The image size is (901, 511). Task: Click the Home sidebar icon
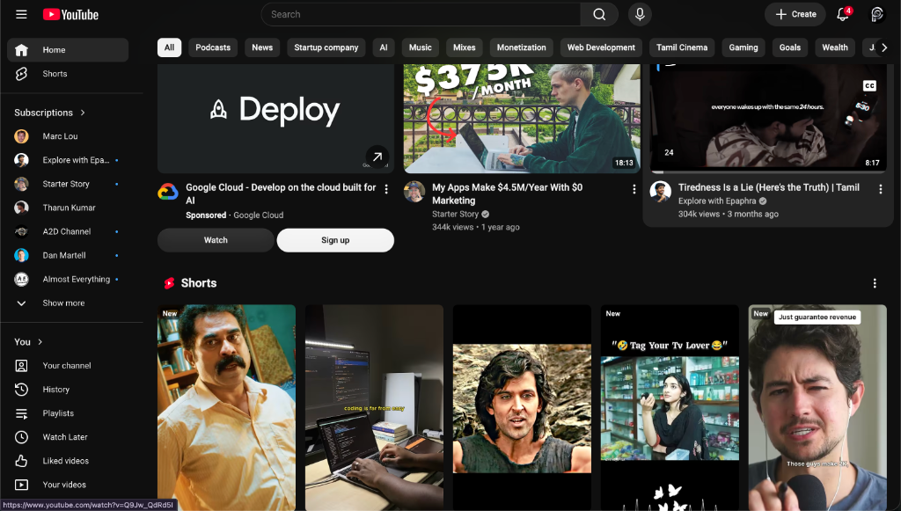pyautogui.click(x=21, y=50)
